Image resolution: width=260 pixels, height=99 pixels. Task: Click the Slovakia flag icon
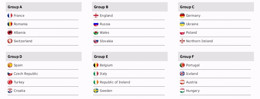96,41
